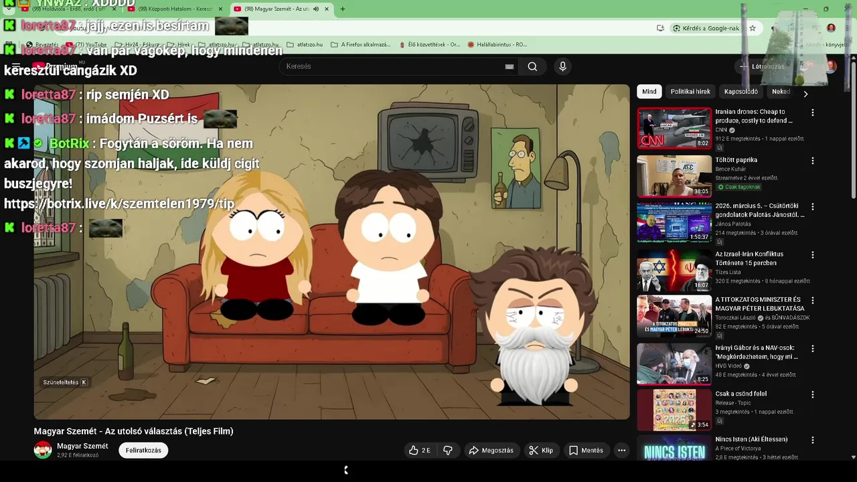
Task: Click the install app icon in address bar
Action: (660, 28)
